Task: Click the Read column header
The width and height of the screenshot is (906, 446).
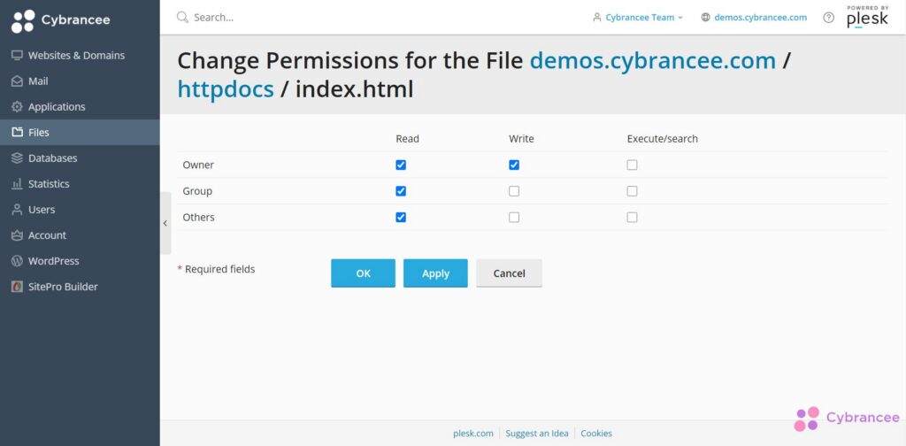Action: [407, 139]
